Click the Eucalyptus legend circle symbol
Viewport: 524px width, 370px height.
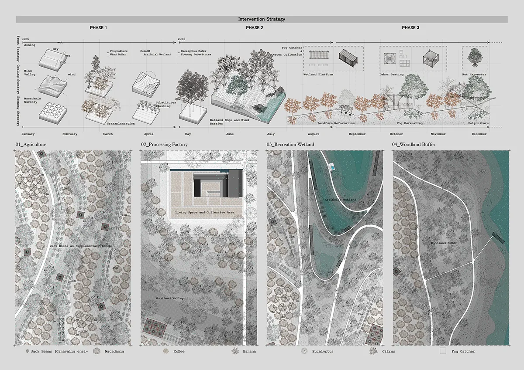click(304, 351)
